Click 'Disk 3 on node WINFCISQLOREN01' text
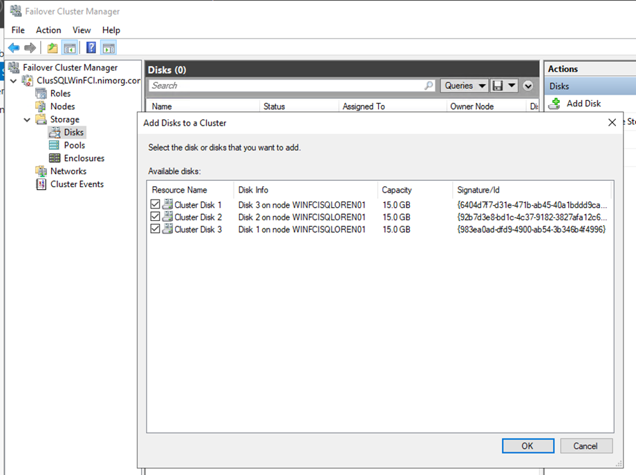 (302, 205)
